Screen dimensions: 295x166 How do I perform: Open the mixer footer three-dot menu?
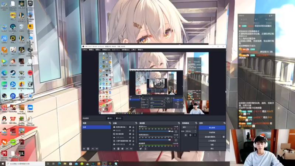click(145, 149)
